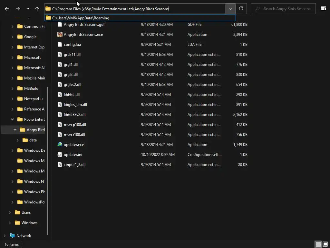Select the libgles_cm.dll file icon
Screen dimensions: 330x248
coord(60,105)
